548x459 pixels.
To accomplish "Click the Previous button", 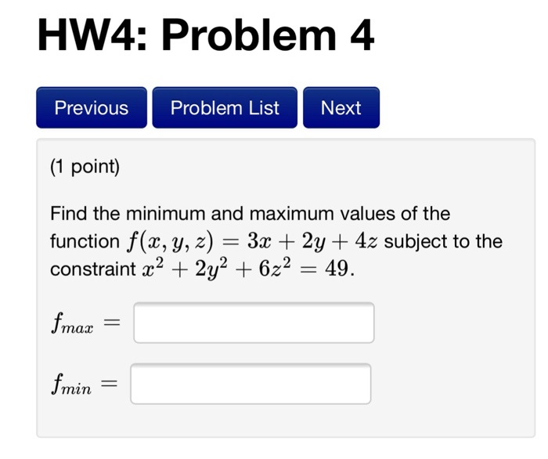I will 92,108.
